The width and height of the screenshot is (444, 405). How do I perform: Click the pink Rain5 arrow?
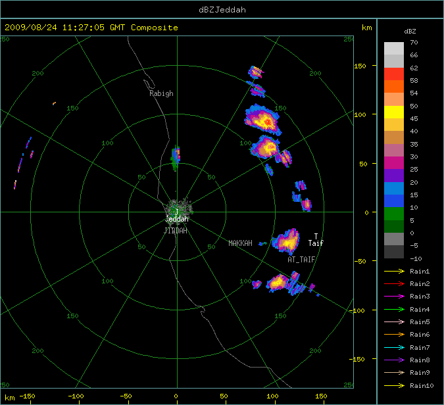394,322
